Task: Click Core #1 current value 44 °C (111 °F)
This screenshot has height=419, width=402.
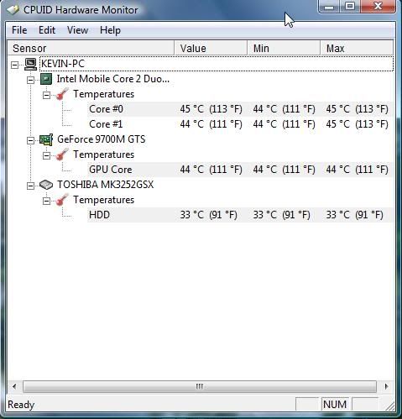Action: pos(211,124)
